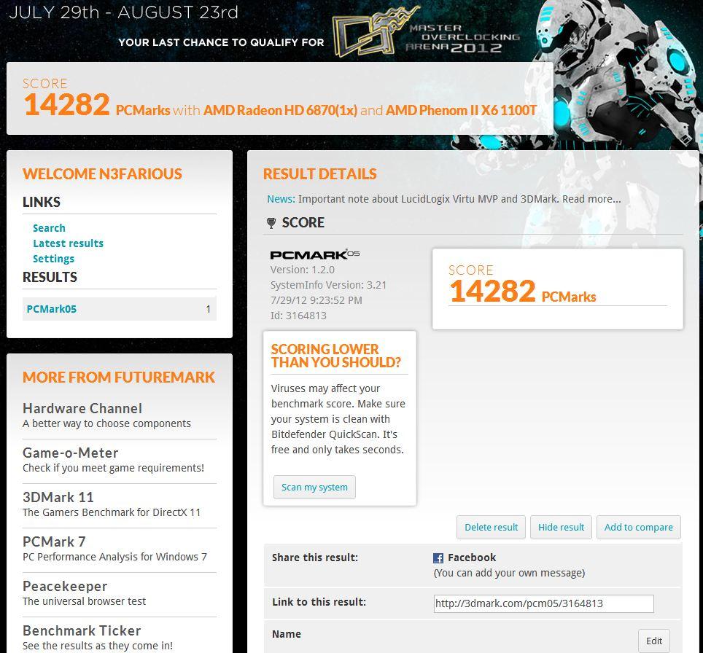Open 3DMark 11 link
Image resolution: width=703 pixels, height=653 pixels.
(x=58, y=497)
